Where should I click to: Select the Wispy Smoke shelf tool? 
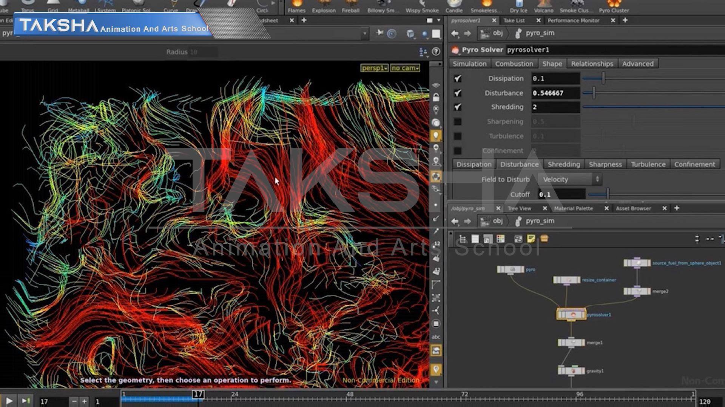[422, 6]
